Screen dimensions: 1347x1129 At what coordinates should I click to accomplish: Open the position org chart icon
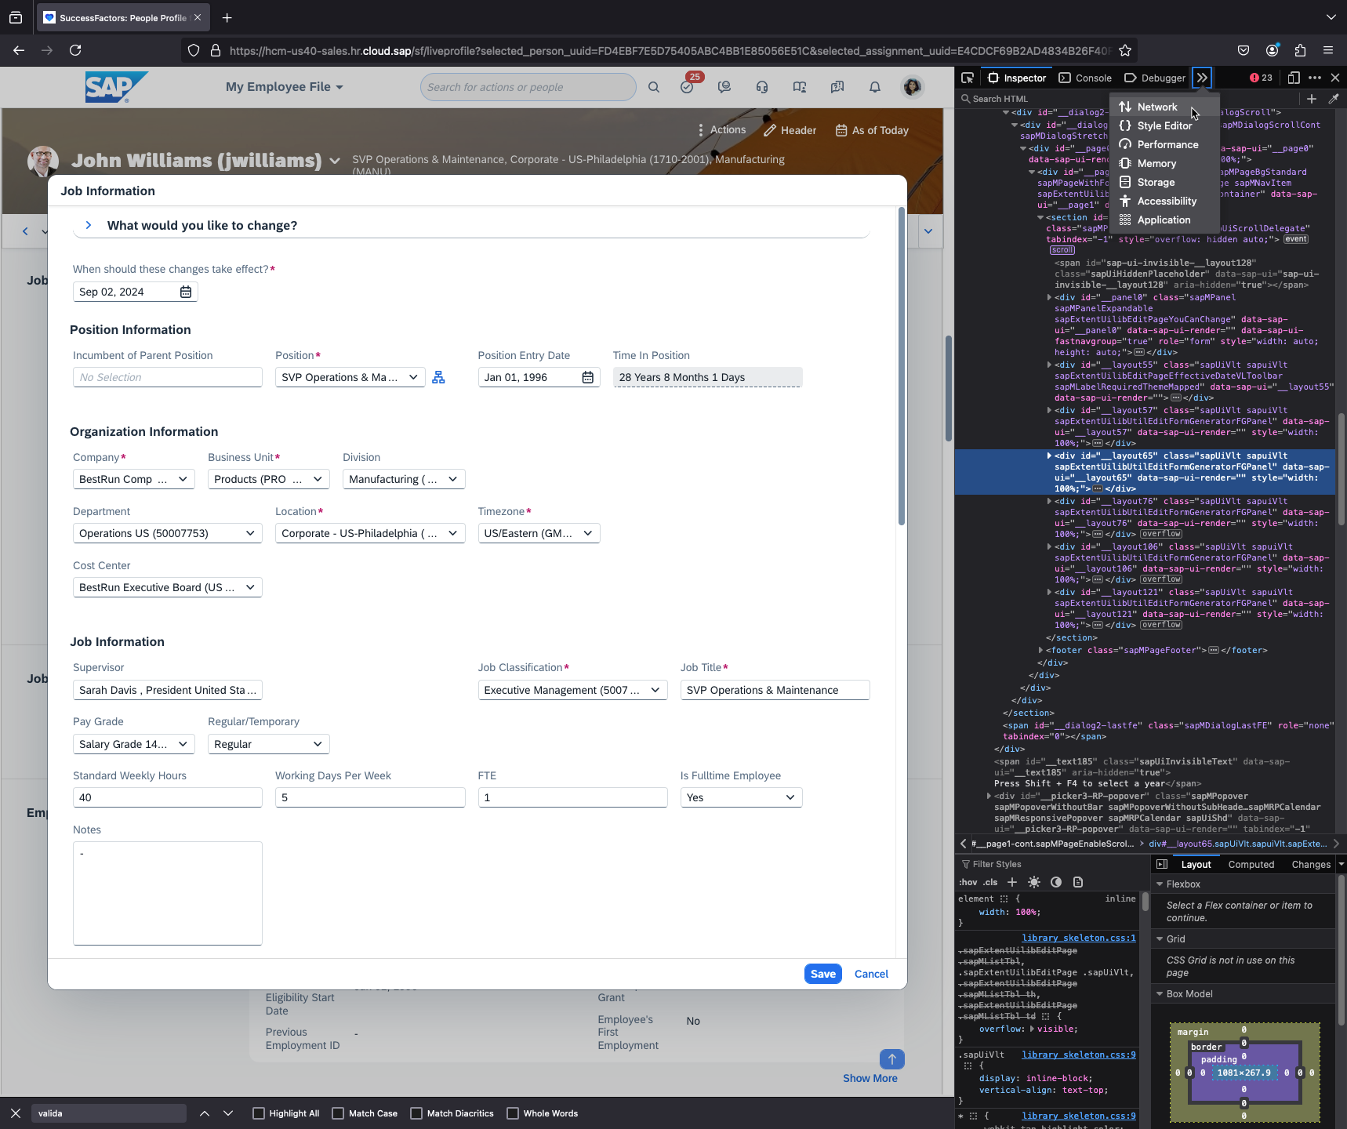click(438, 377)
